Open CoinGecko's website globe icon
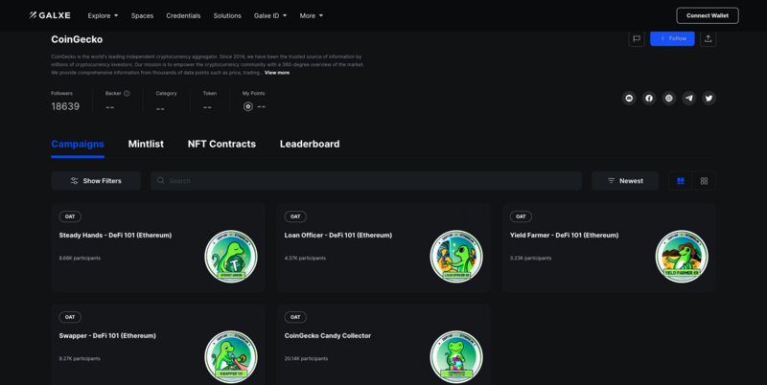 tap(668, 99)
